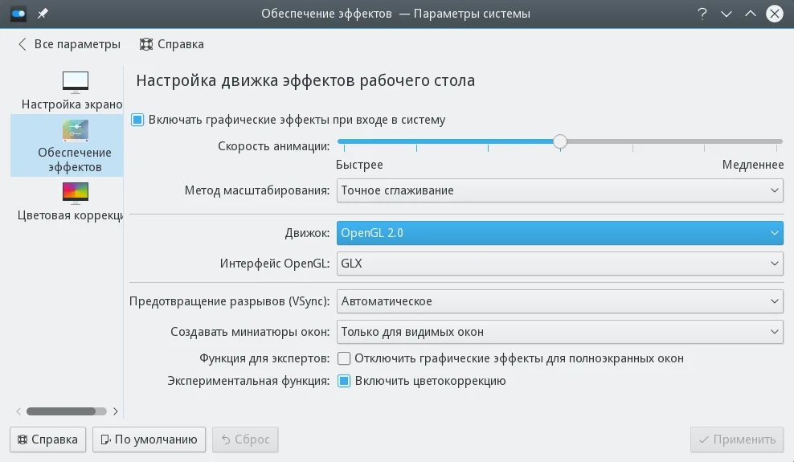Click the Быстрее label under slider
The image size is (794, 462).
pos(359,165)
